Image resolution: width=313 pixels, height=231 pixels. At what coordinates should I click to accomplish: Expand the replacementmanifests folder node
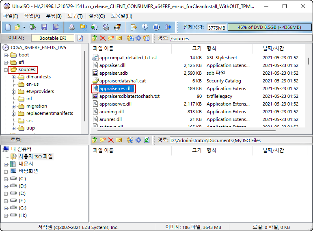point(13,114)
